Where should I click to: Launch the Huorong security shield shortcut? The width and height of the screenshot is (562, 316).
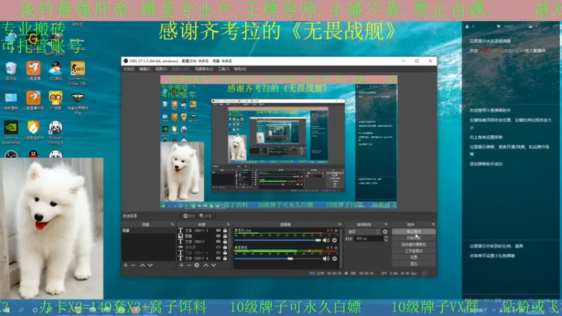33,131
